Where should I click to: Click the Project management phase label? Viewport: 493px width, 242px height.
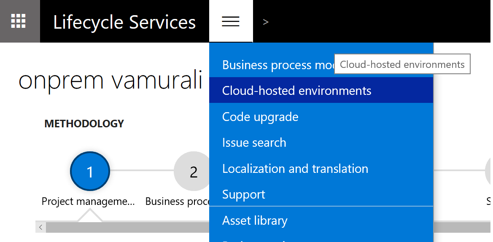pos(88,202)
